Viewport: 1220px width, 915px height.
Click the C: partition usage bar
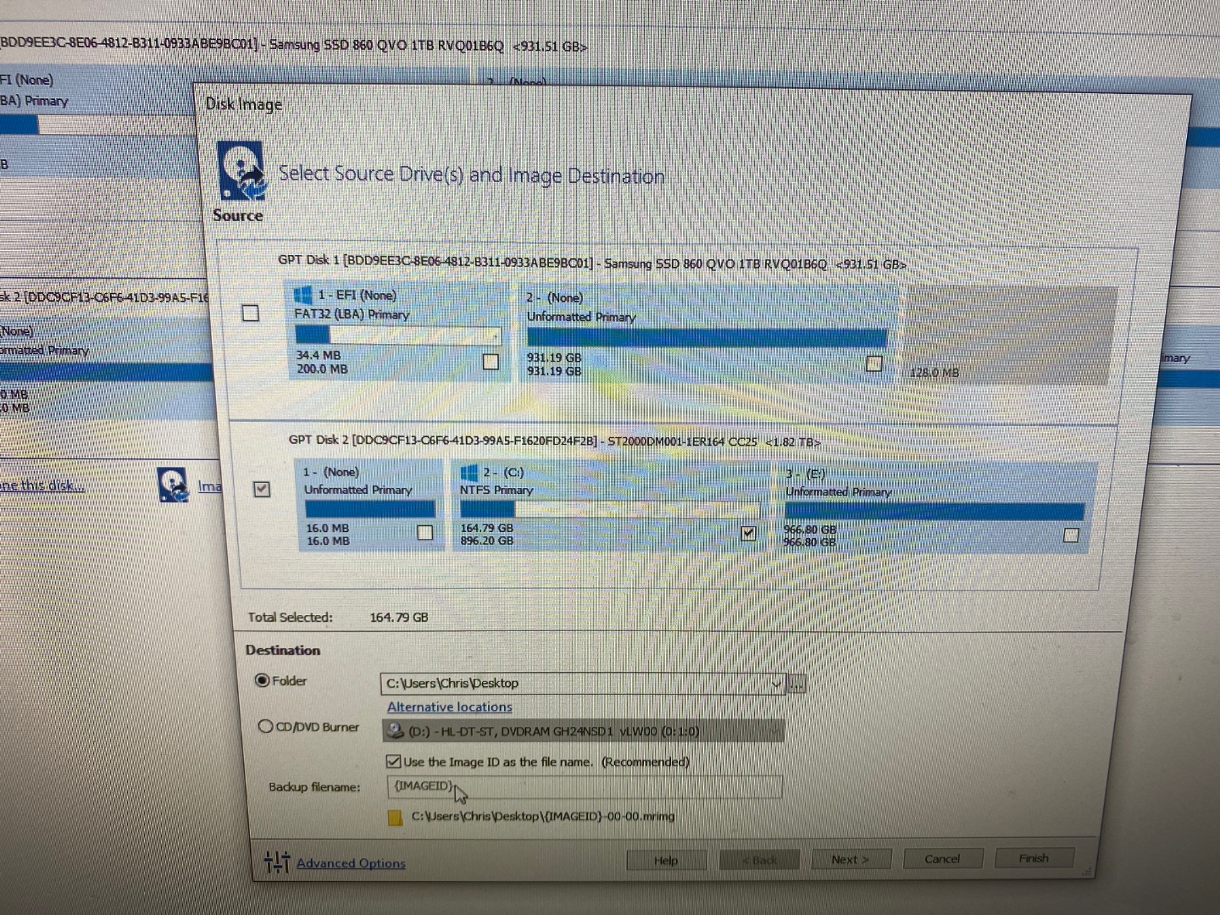point(608,509)
